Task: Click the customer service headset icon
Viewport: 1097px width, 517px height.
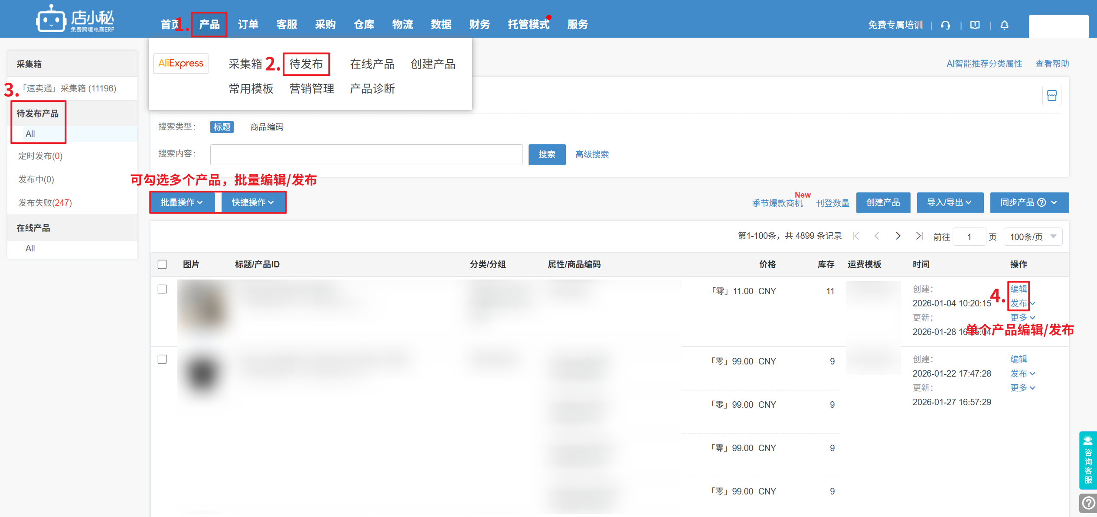Action: pyautogui.click(x=946, y=25)
